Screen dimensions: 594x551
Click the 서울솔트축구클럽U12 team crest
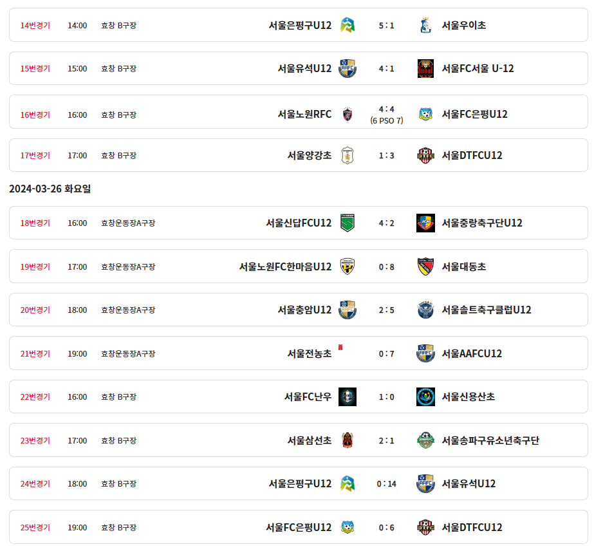tap(425, 310)
